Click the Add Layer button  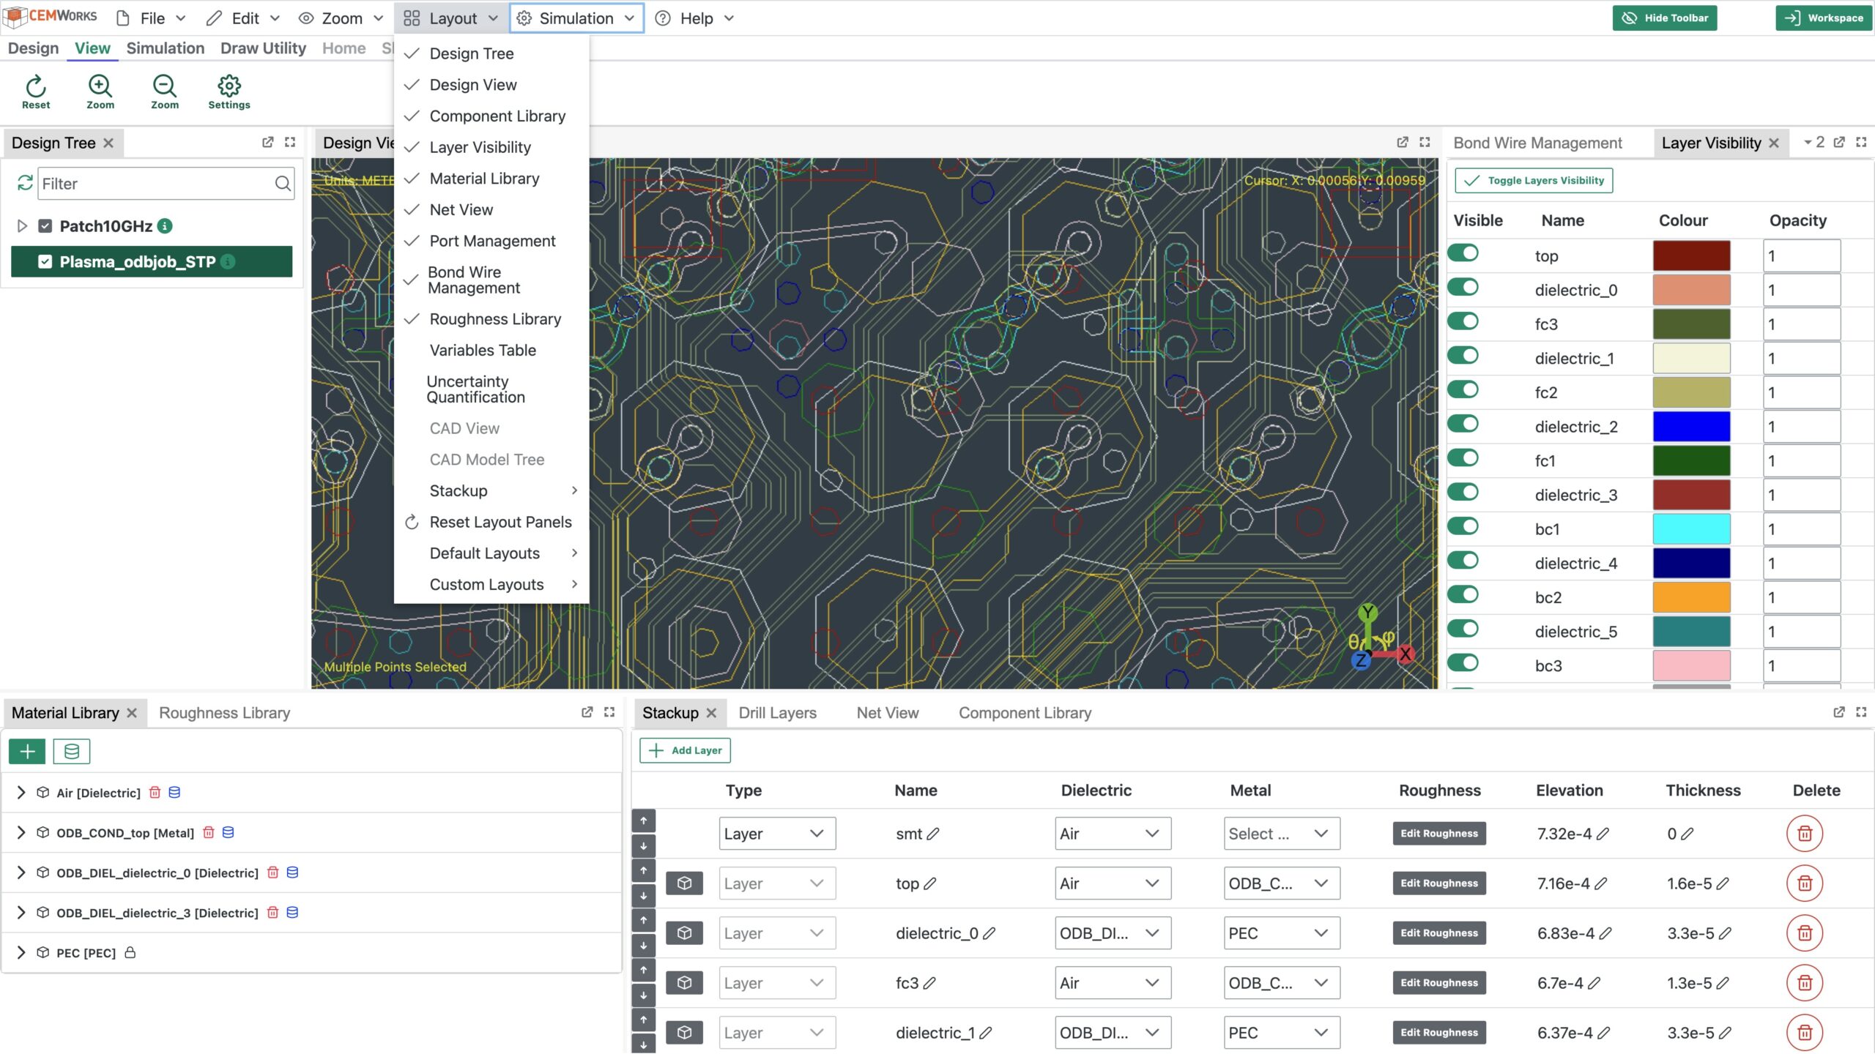pos(686,750)
